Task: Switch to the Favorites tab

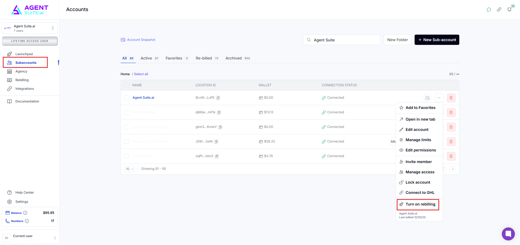Action: (177, 58)
